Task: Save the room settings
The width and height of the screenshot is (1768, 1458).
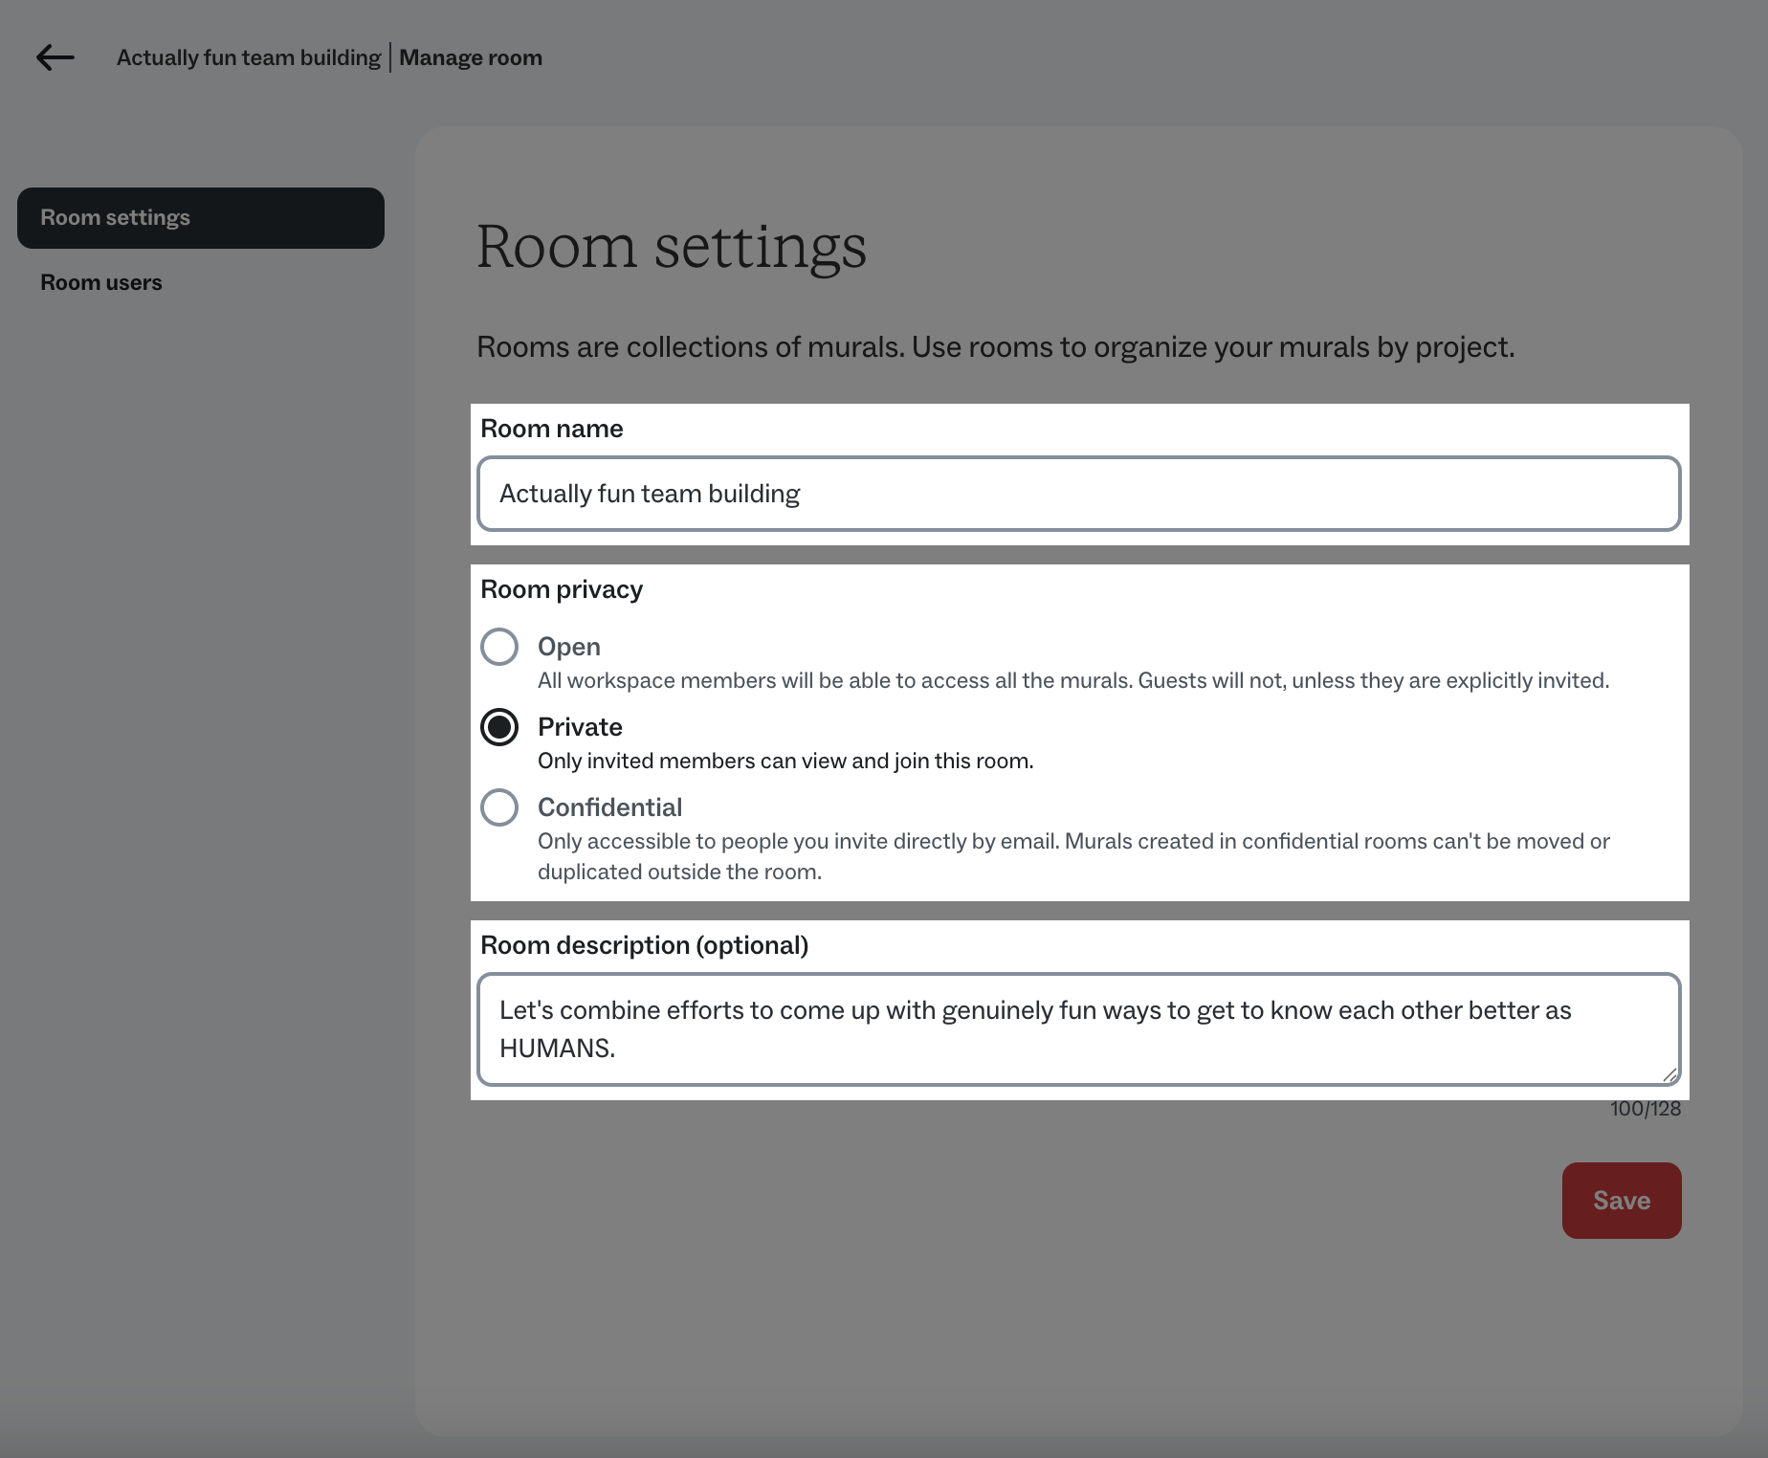Action: (x=1622, y=1201)
